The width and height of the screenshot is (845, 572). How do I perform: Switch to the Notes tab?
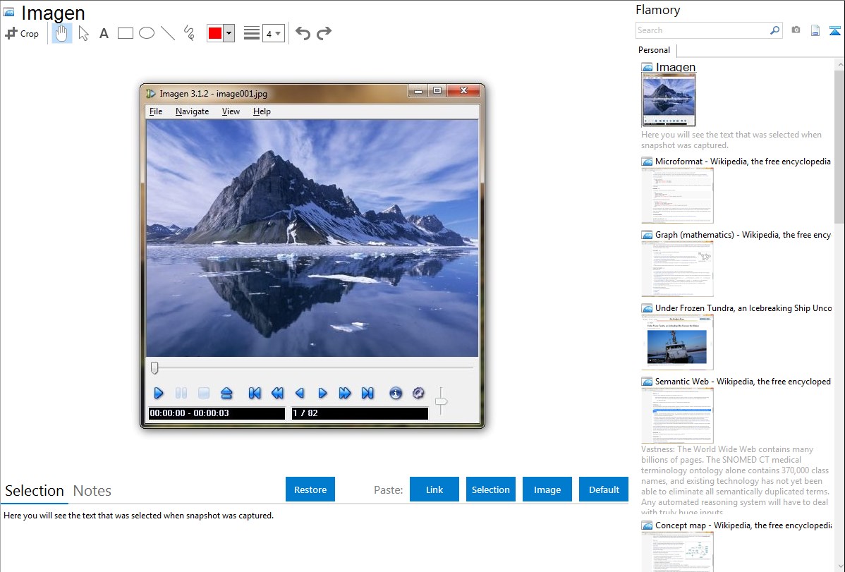(92, 491)
